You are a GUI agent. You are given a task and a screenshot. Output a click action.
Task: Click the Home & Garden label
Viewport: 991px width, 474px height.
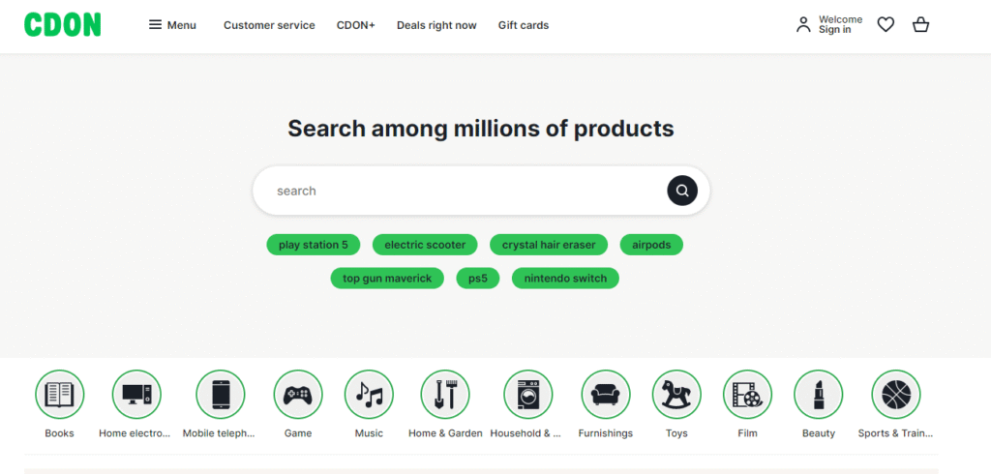pos(445,433)
